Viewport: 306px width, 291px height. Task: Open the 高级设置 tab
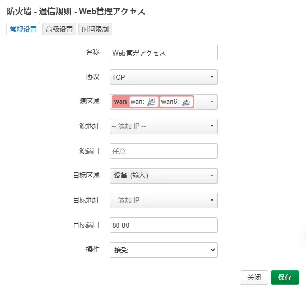(59, 29)
